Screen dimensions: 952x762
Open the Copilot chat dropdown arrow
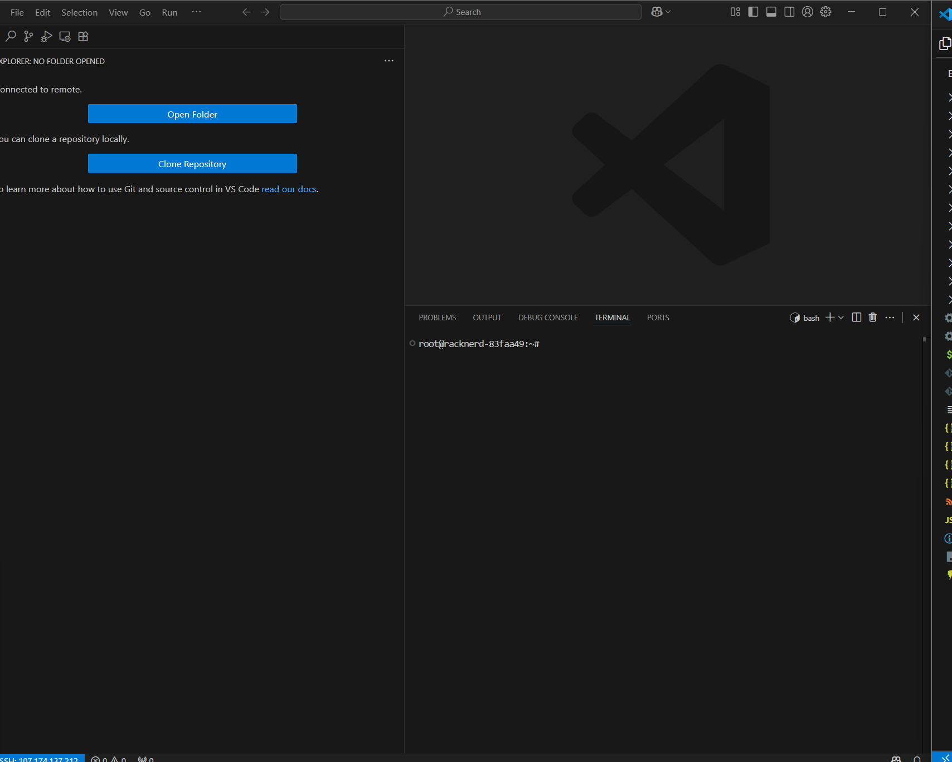click(668, 12)
